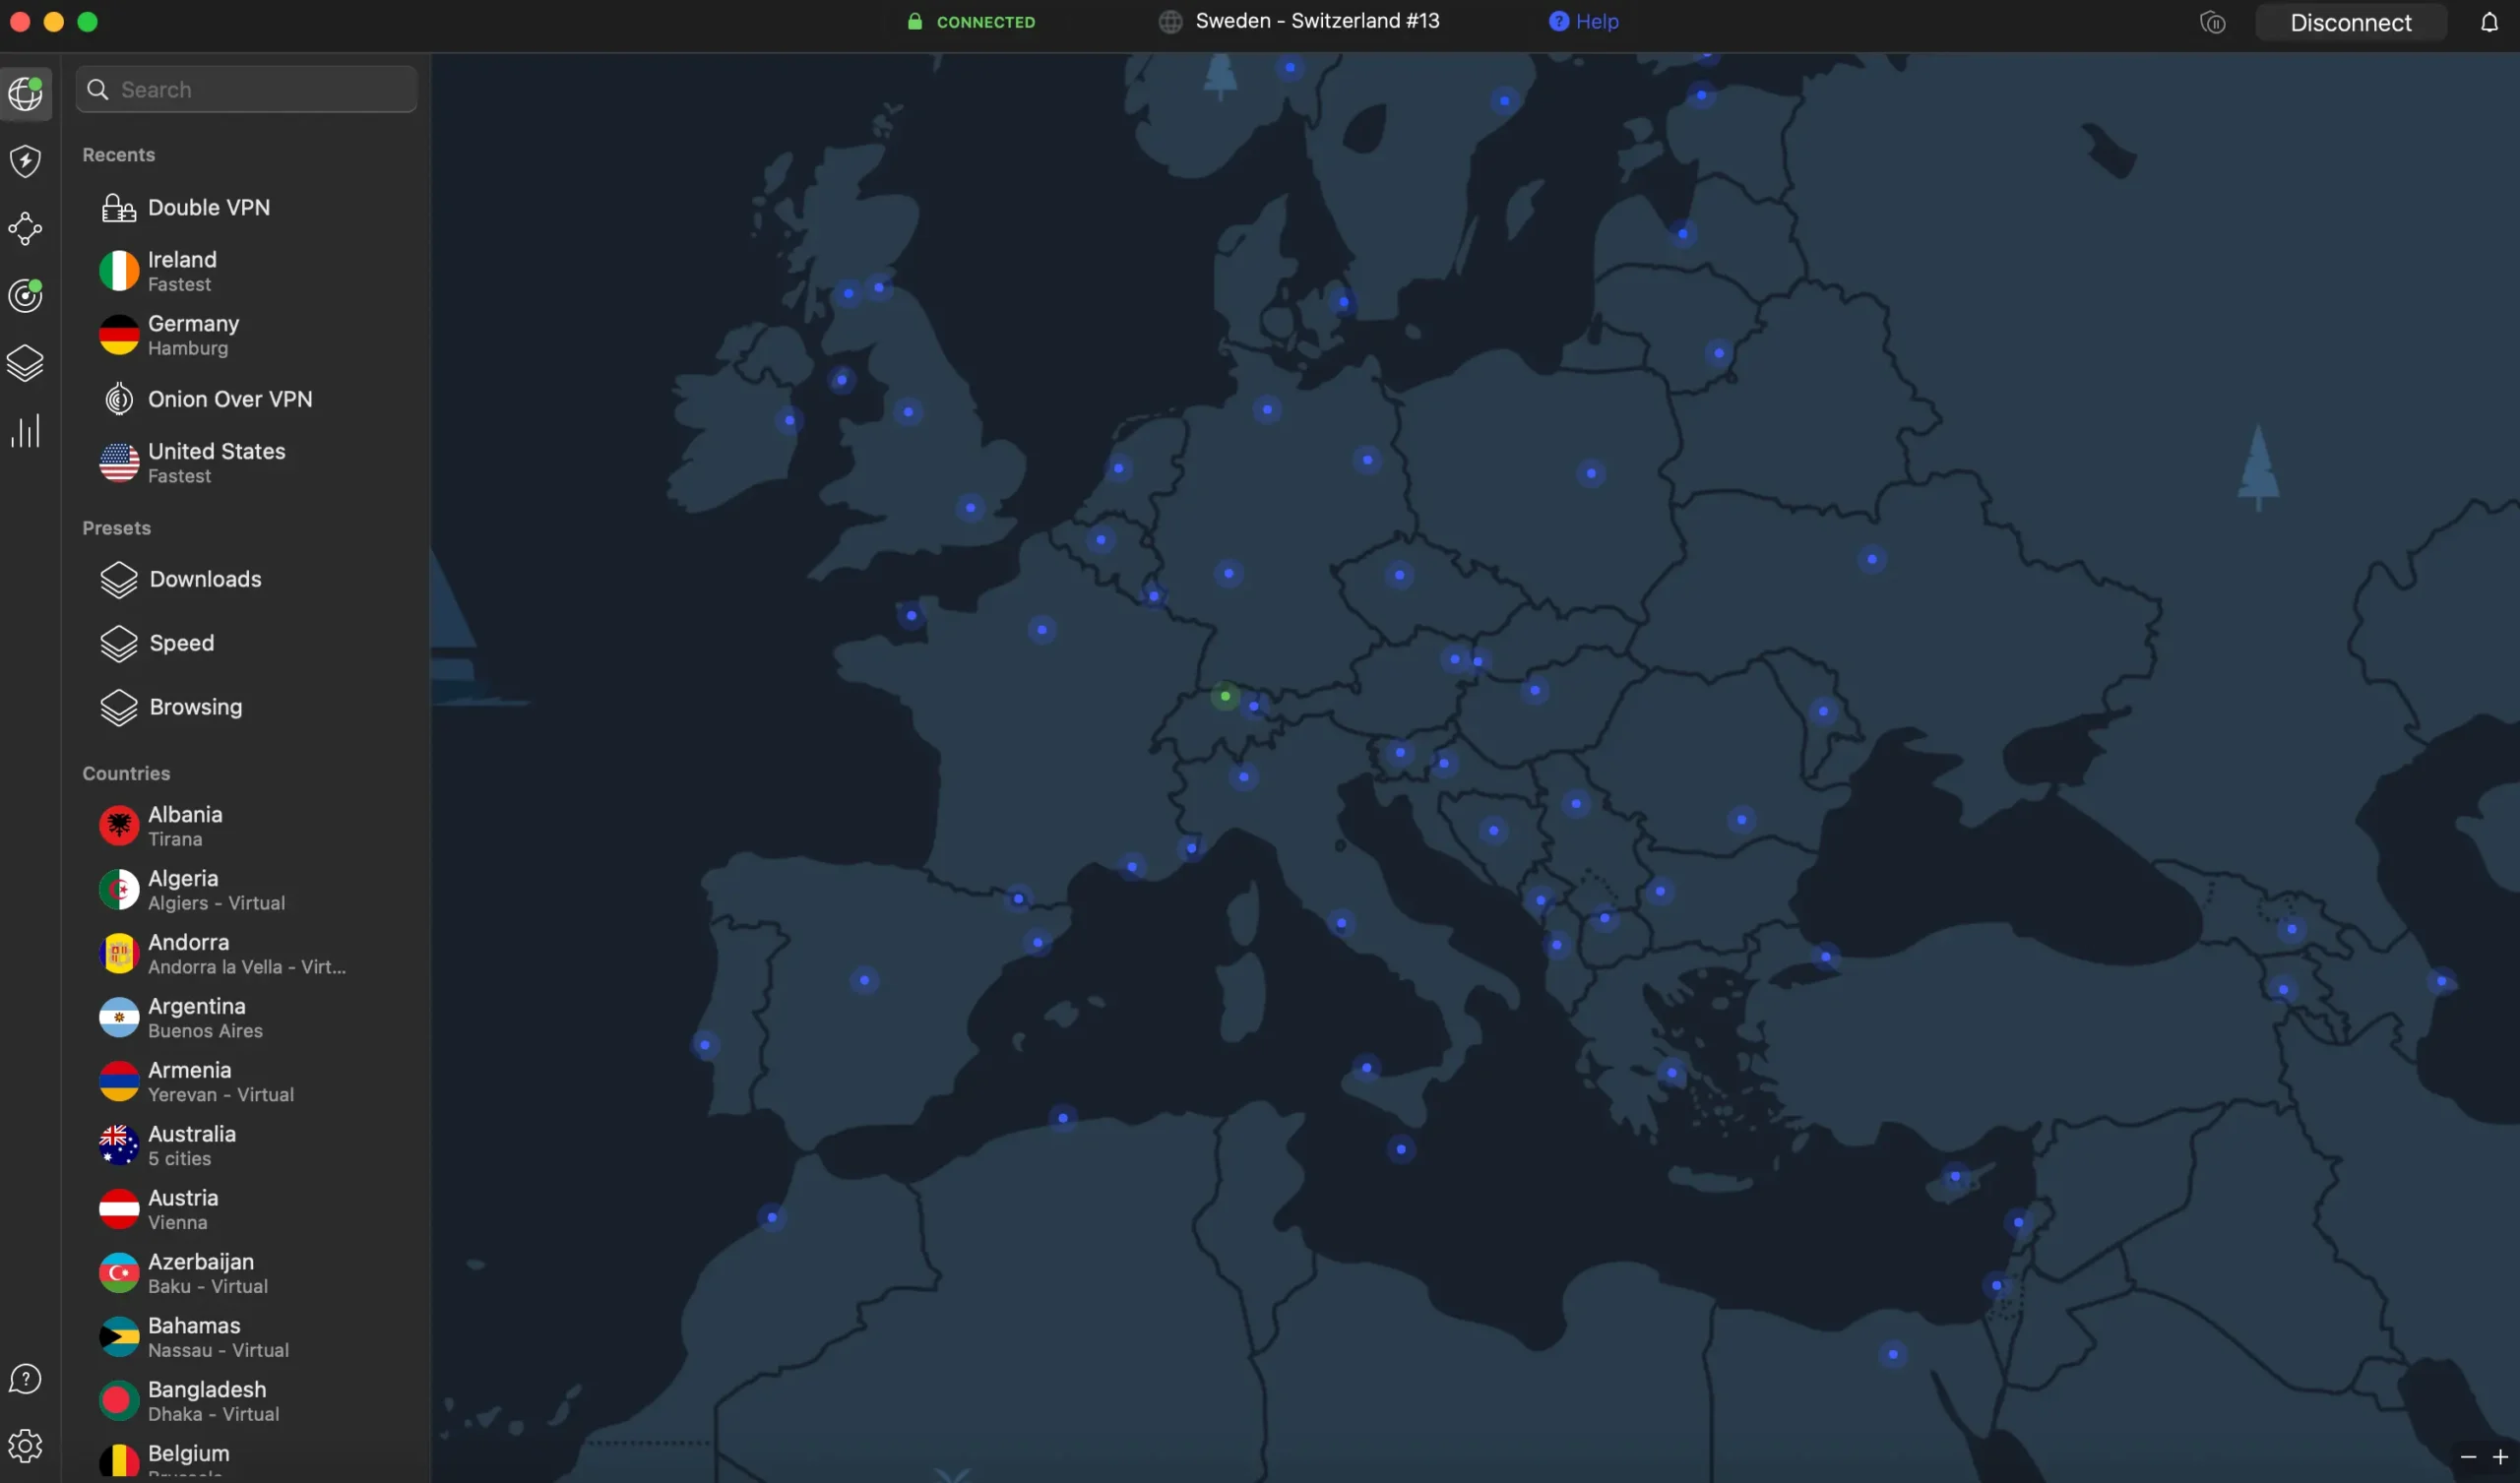Screen dimensions: 2520x1483
Task: Click the Bangladesh flag icon
Action: (119, 1401)
